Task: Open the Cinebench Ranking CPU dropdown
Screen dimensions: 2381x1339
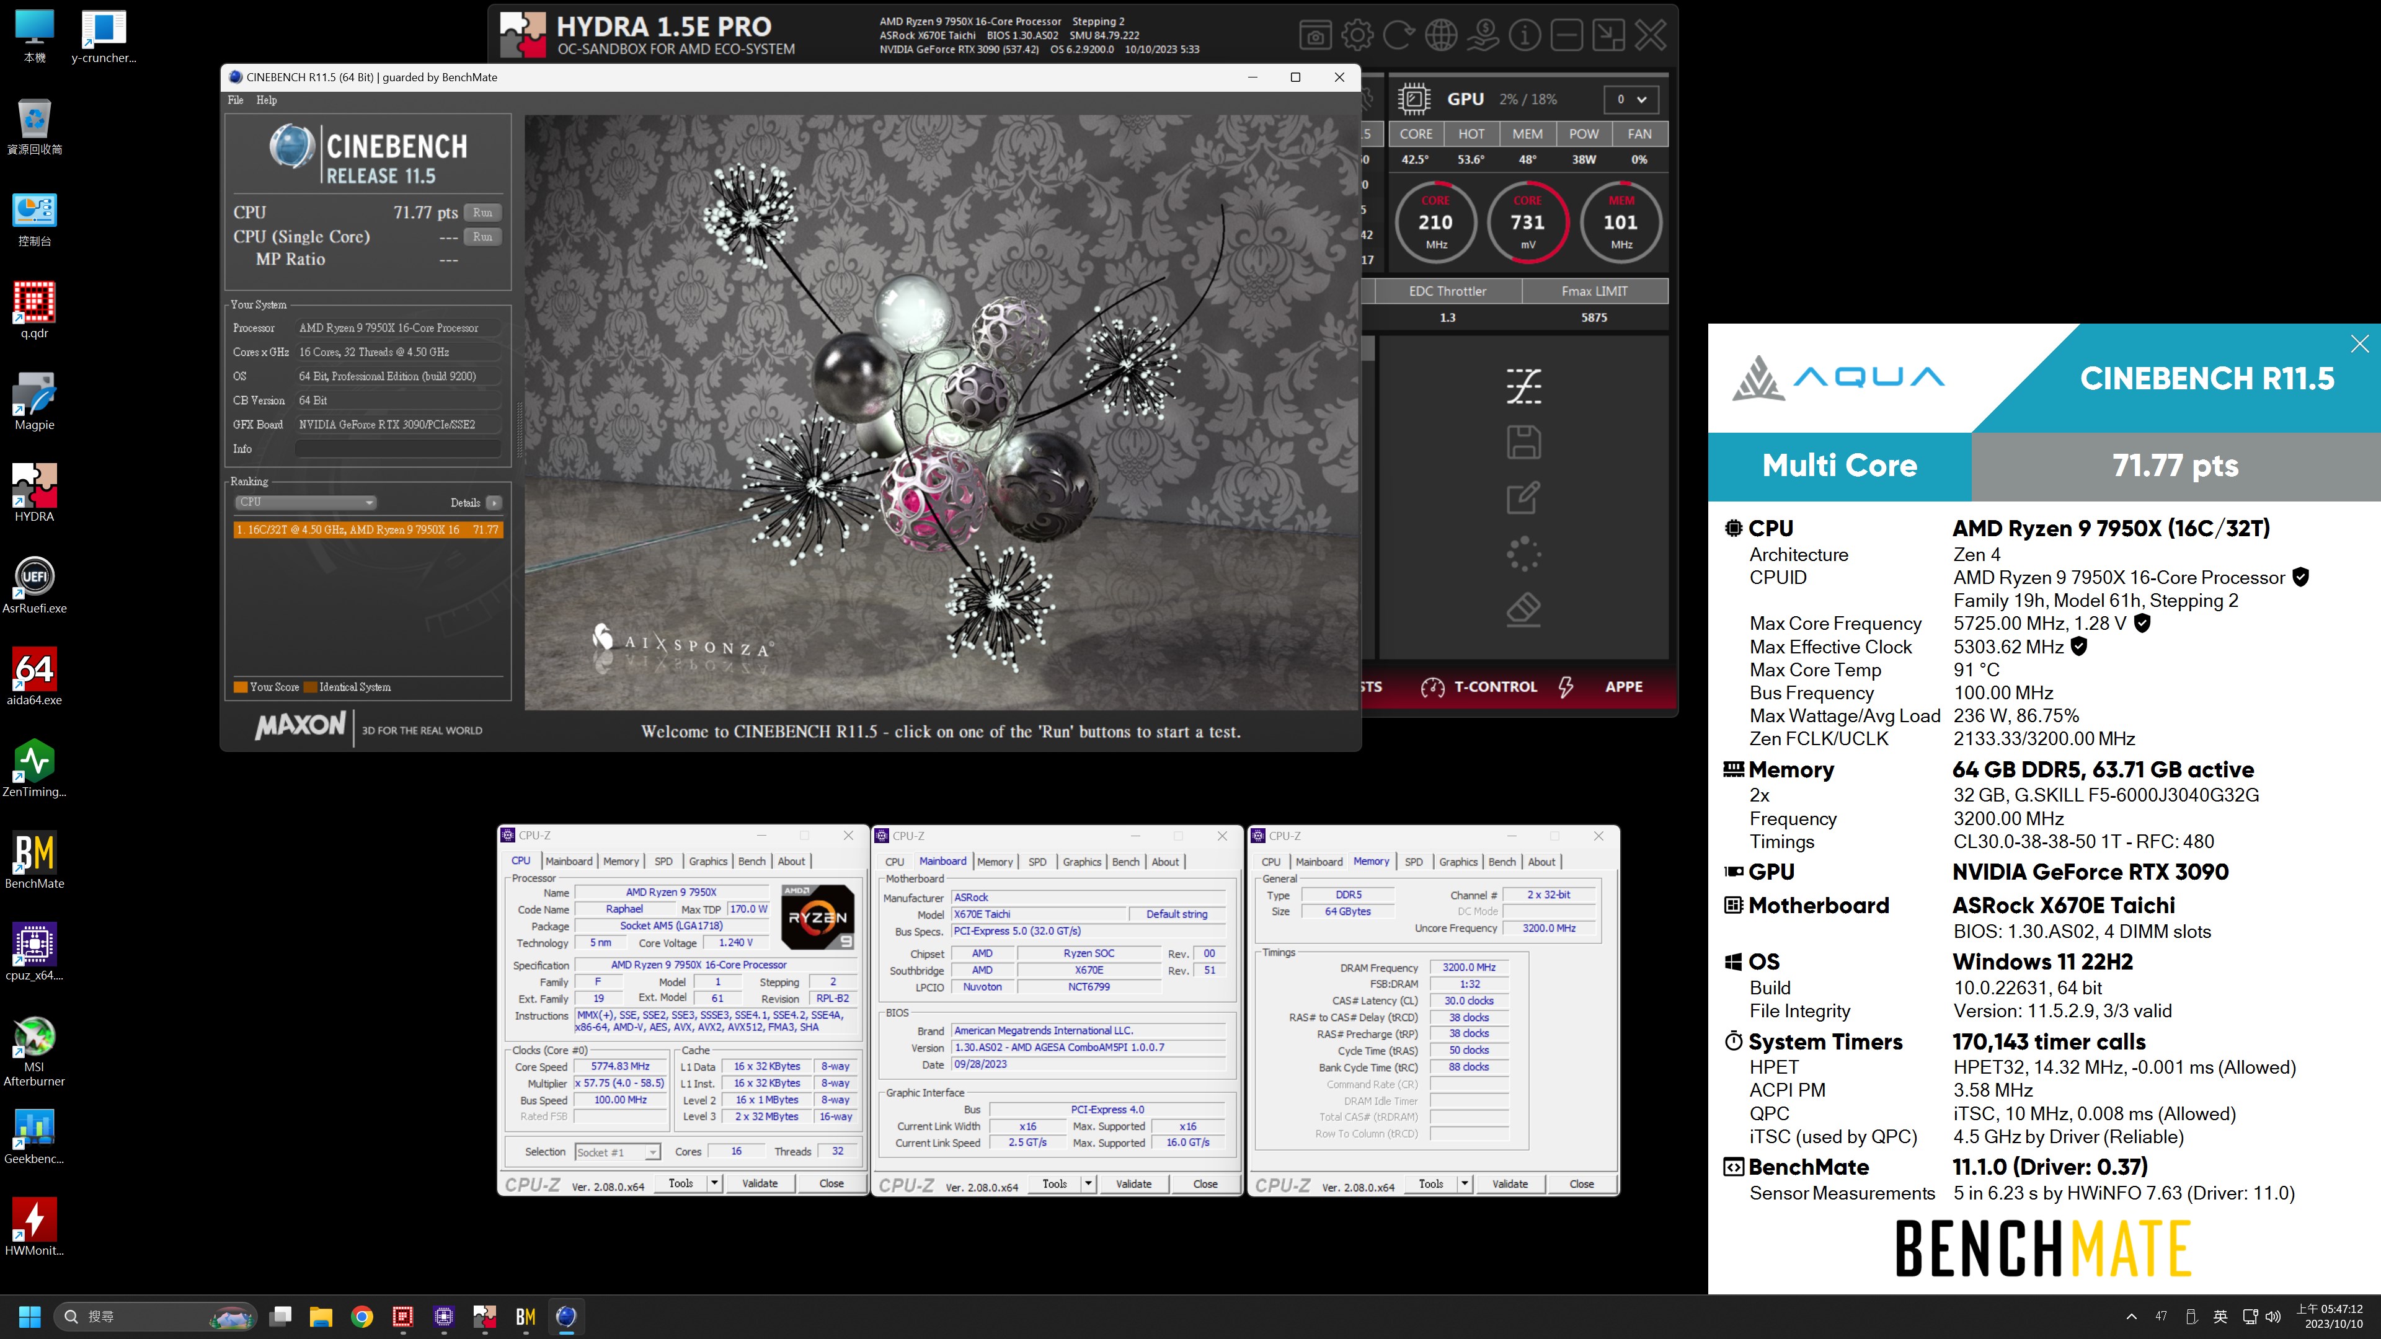Action: click(305, 502)
